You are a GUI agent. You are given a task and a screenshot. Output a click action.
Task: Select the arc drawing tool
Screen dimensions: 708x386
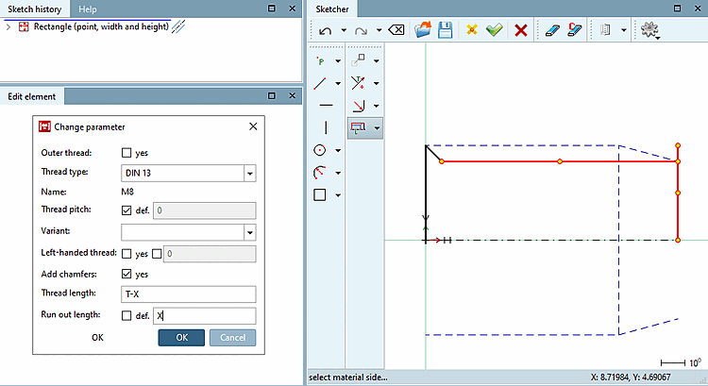click(321, 173)
